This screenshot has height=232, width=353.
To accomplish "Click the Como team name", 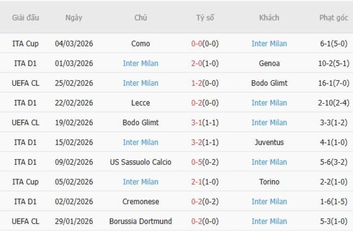I will (x=141, y=43).
